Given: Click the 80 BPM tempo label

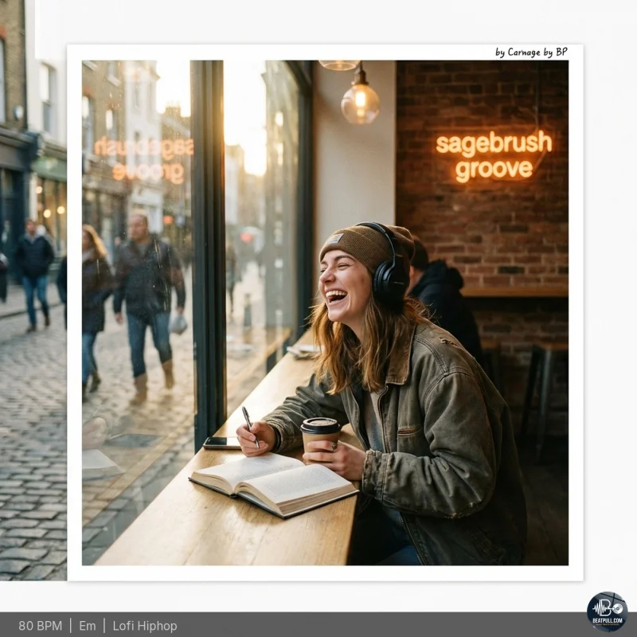Looking at the screenshot, I should pyautogui.click(x=40, y=626).
